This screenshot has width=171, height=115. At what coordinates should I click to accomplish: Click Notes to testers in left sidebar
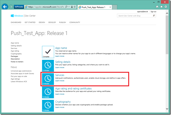coord(17,62)
